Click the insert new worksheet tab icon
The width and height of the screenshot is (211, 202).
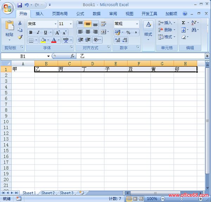pos(82,193)
